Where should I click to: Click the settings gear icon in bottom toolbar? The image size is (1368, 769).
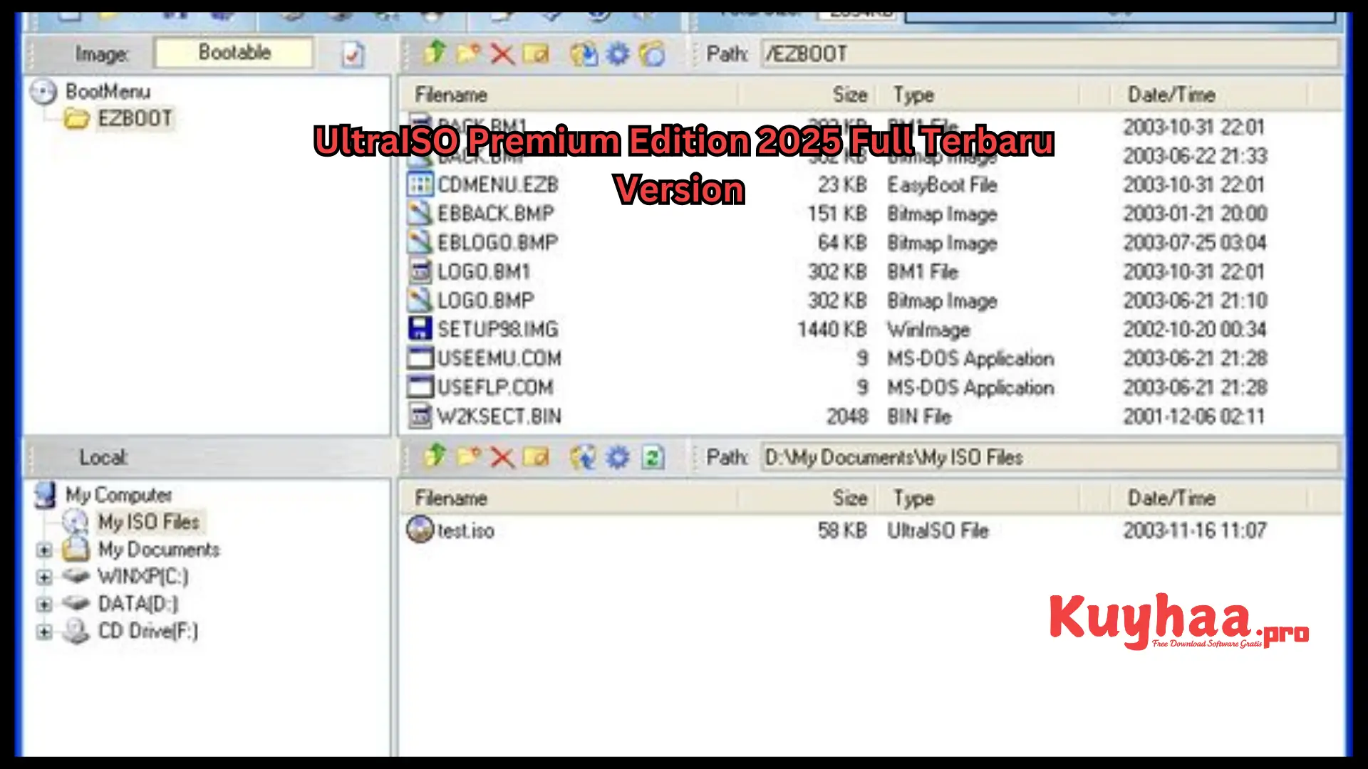[617, 459]
